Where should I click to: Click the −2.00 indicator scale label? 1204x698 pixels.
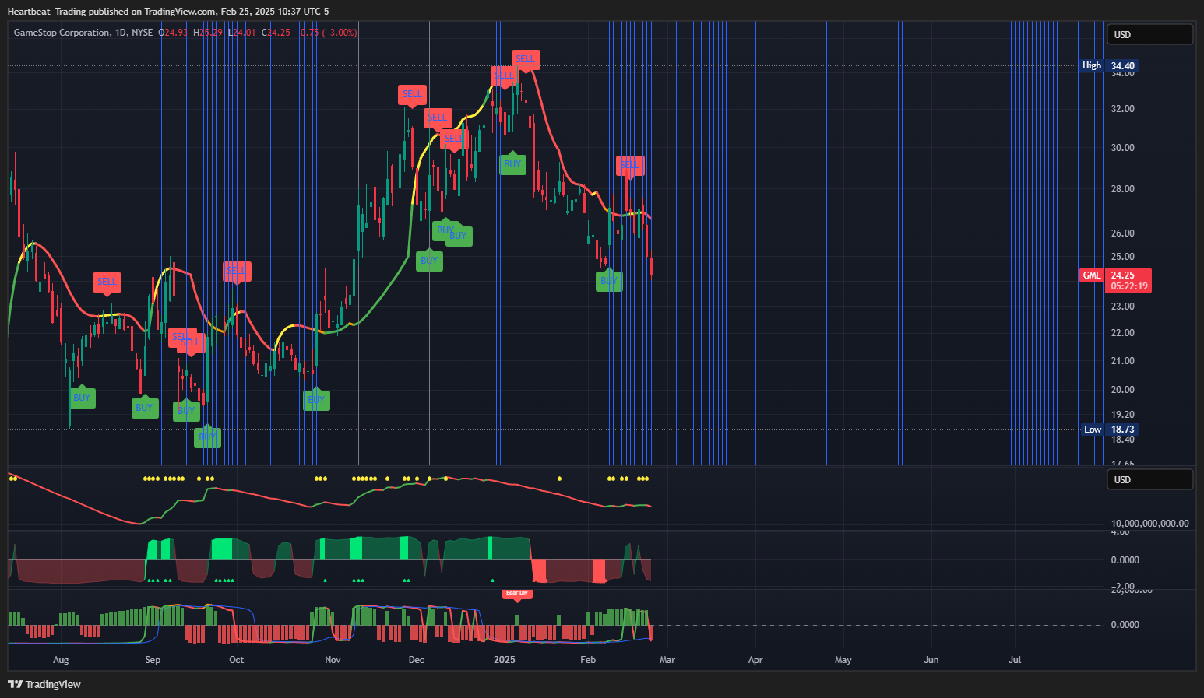tap(1123, 586)
